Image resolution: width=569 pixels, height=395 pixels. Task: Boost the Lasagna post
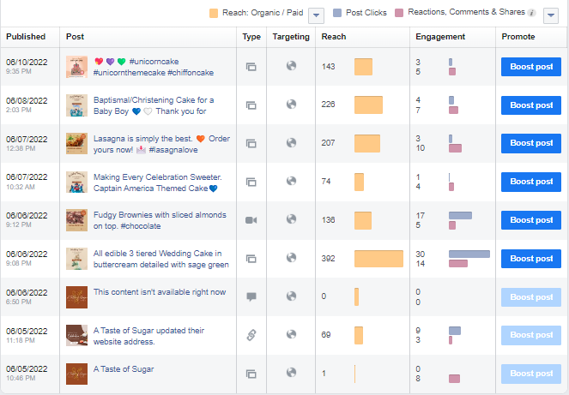tap(531, 143)
